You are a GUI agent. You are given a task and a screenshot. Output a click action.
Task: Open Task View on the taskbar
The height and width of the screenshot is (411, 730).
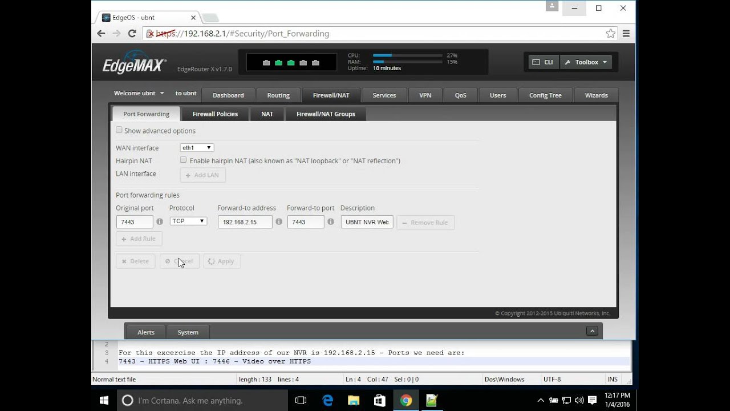pos(301,400)
